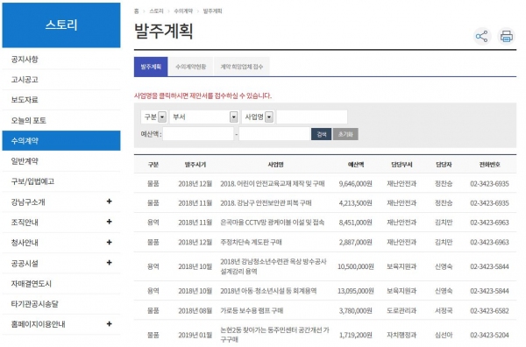Expand the 공공시설 plus icon
This screenshot has height=347, width=526.
(109, 263)
